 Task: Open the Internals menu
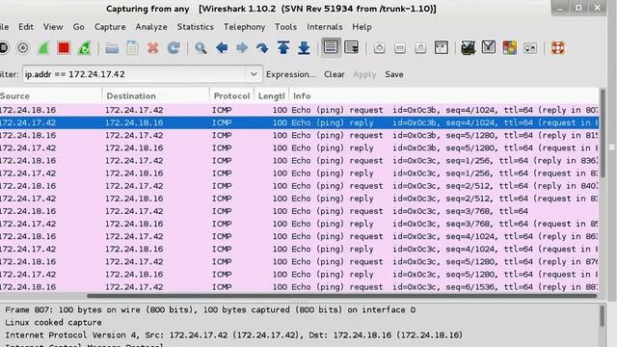click(x=325, y=27)
